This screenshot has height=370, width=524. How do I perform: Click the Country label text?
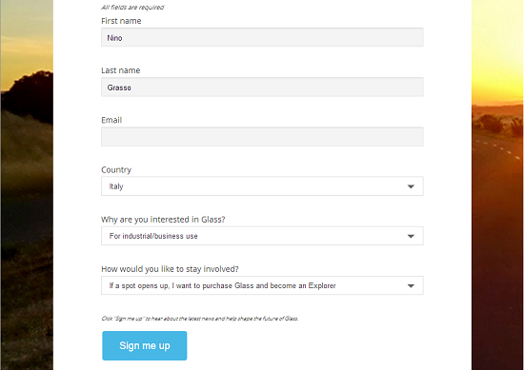(116, 170)
